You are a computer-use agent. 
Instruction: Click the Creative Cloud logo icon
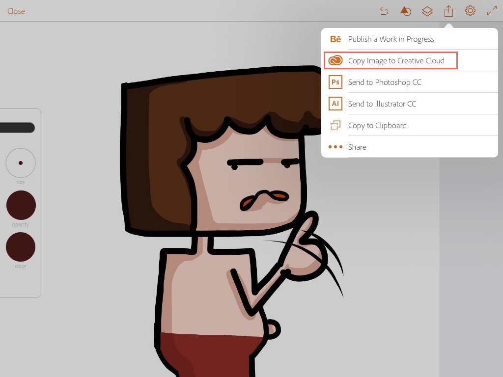[x=335, y=60]
